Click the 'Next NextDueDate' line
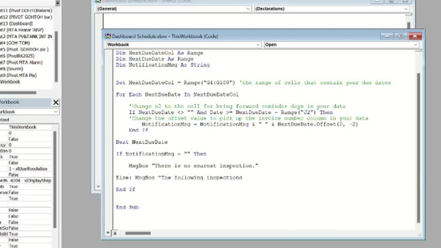Screen dimensions: 441x248 (x=142, y=142)
